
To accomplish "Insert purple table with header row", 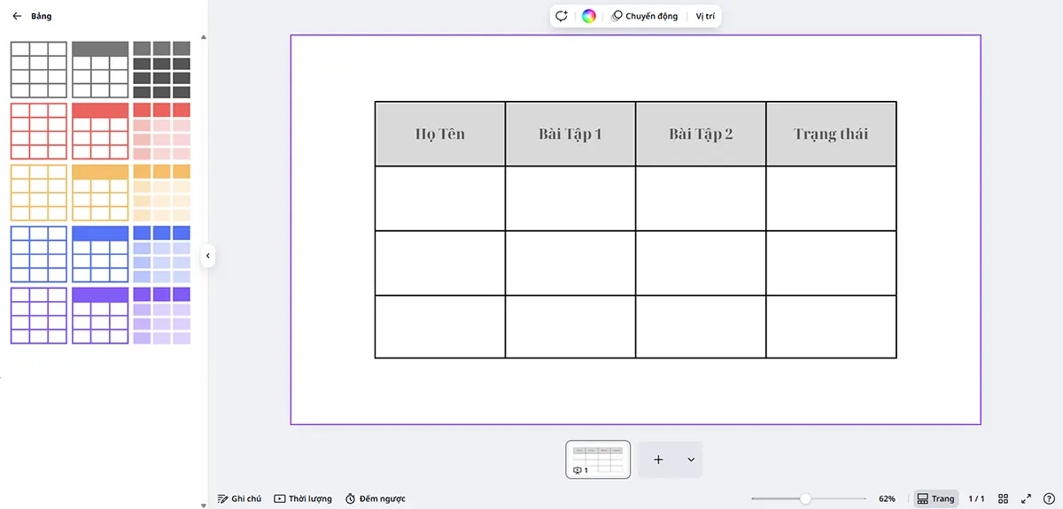I will [100, 315].
